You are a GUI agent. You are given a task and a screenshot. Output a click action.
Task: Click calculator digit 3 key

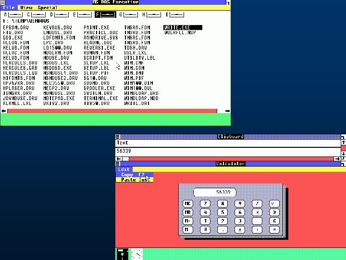(x=240, y=221)
